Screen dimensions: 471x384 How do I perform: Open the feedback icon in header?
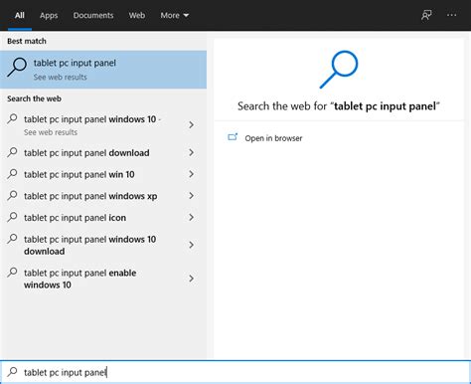(x=426, y=15)
